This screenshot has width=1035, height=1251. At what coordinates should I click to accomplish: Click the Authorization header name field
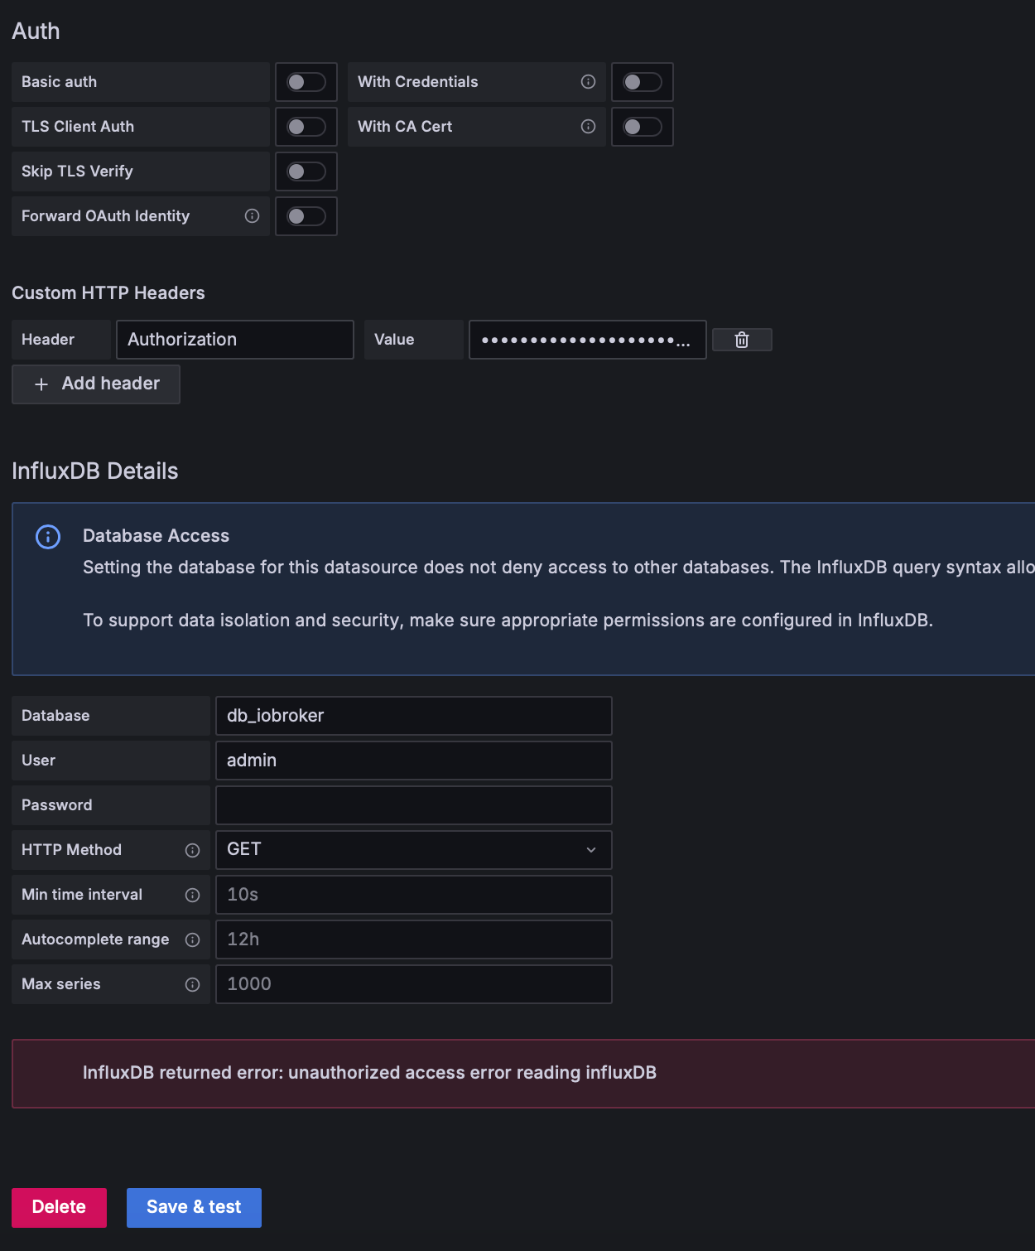234,340
